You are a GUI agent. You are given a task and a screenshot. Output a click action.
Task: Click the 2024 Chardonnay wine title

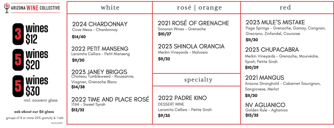tap(100, 24)
